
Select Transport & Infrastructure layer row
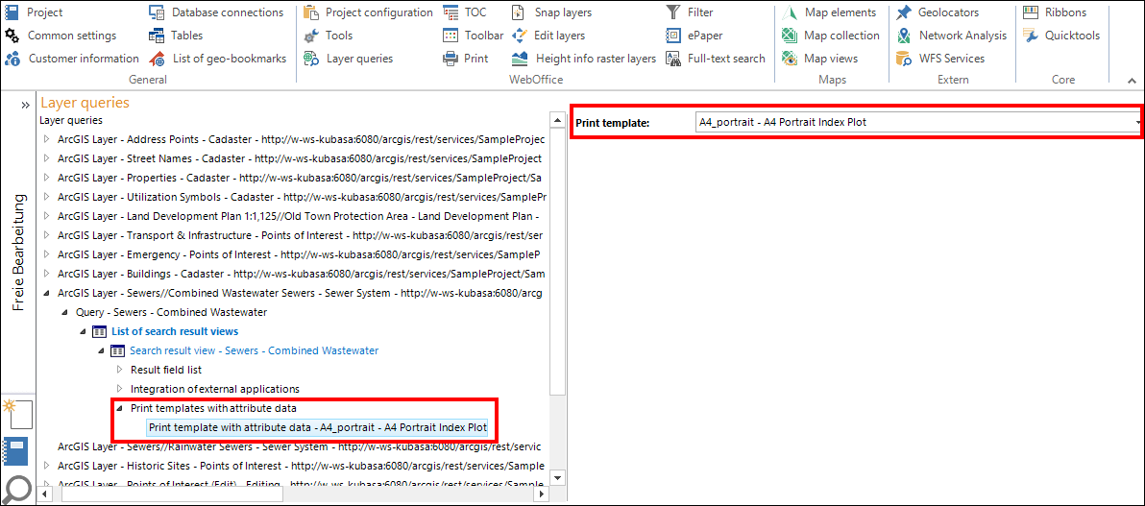(300, 236)
